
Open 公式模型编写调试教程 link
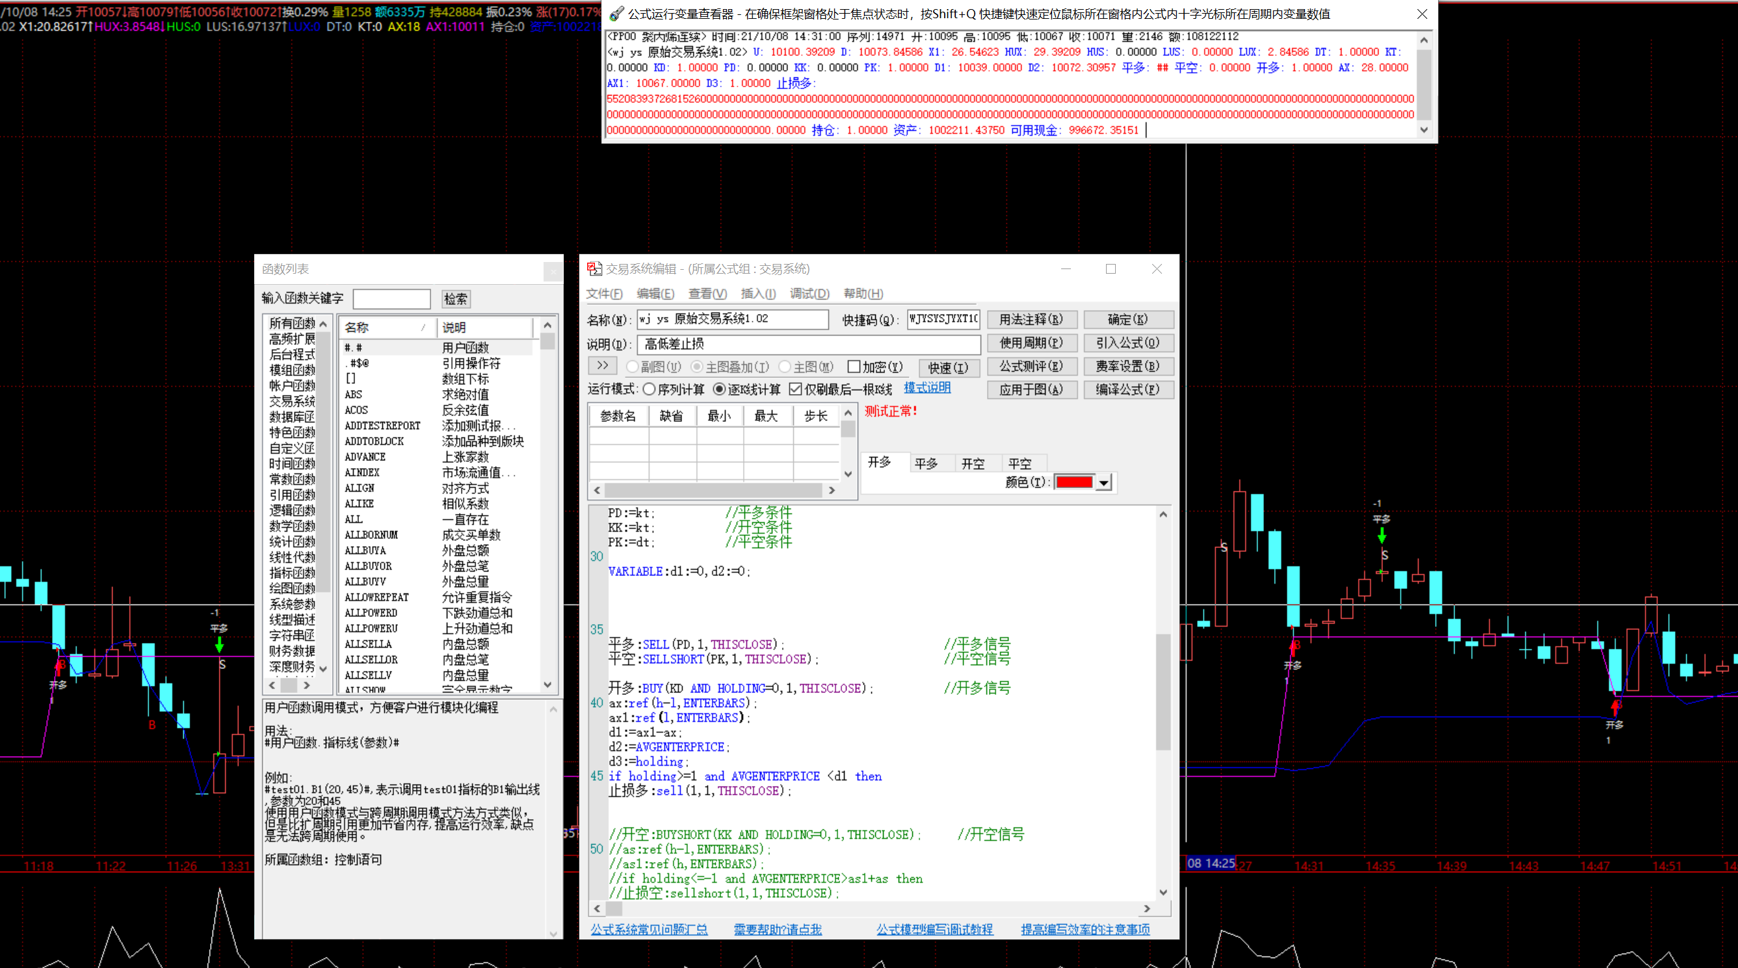point(934,930)
